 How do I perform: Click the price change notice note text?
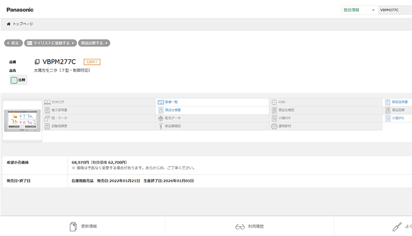pyautogui.click(x=133, y=168)
